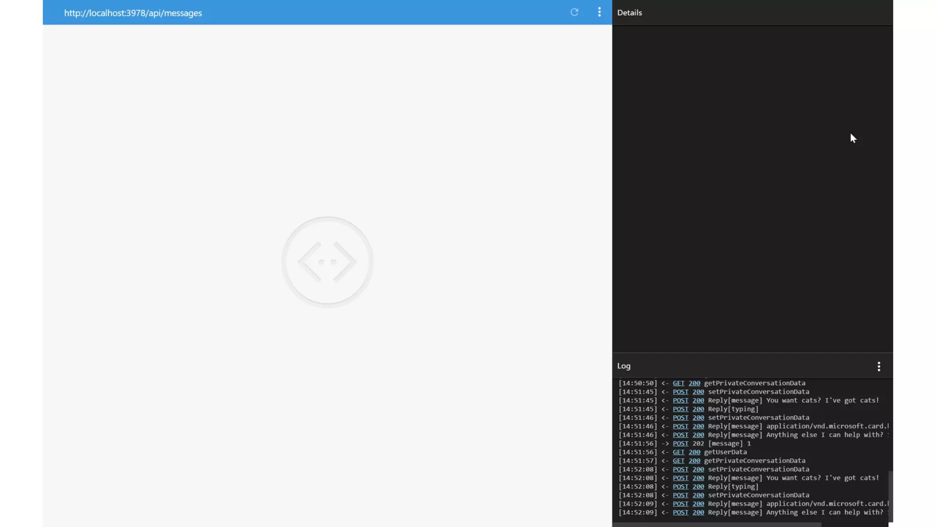
Task: Click POST link for 14:51:46 setPrivateConversationData
Action: (680, 418)
